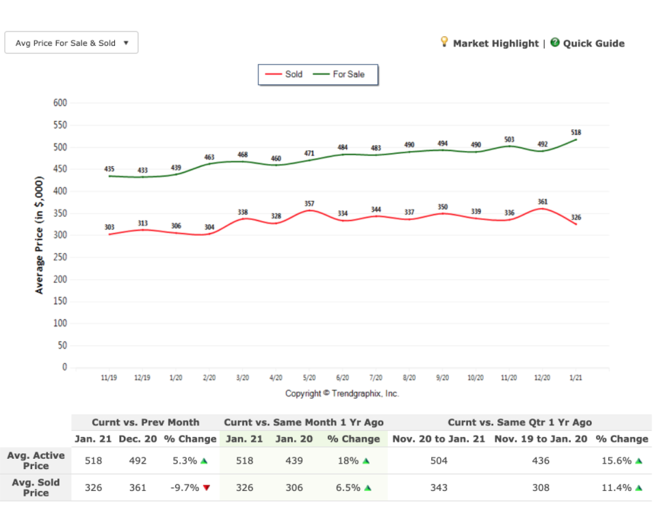Click the green up arrow beside 11.4%
This screenshot has height=506, width=661.
638,488
